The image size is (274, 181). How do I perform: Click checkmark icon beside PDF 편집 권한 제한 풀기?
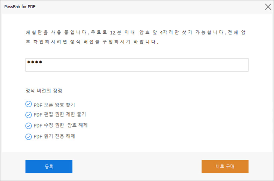click(x=29, y=115)
